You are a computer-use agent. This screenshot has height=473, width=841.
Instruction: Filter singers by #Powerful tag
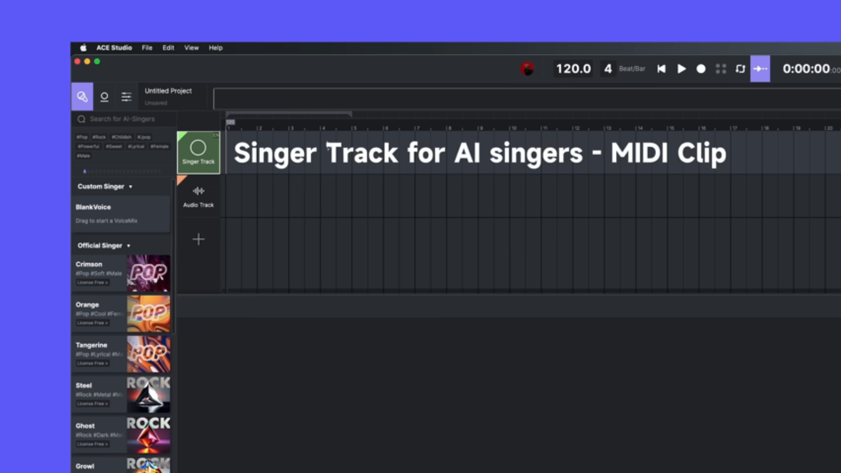(x=89, y=147)
